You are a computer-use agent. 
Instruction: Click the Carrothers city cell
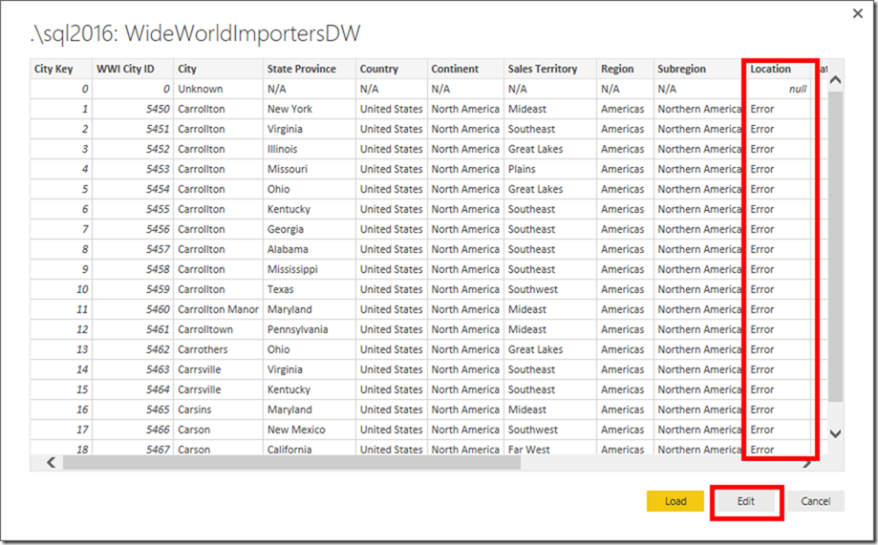218,349
